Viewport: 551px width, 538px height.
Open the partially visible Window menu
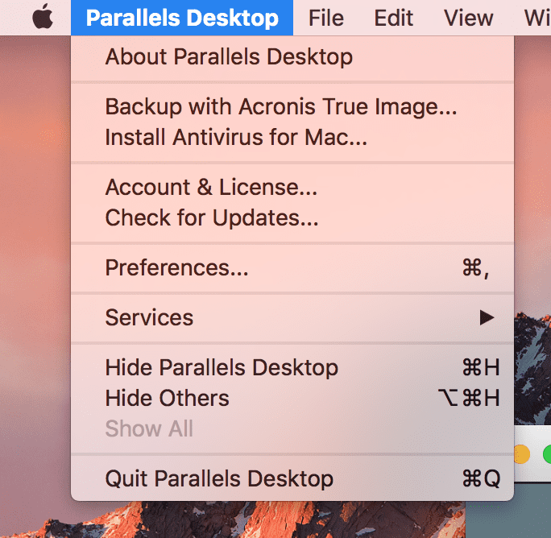coord(537,18)
